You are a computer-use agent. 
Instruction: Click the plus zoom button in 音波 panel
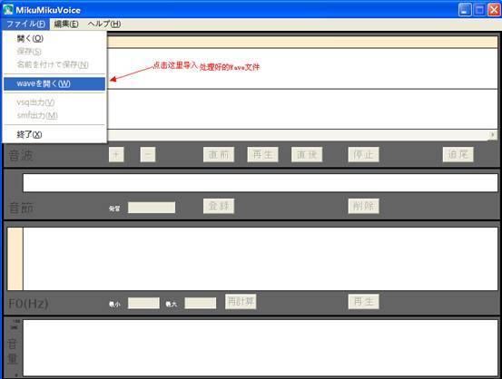point(116,154)
